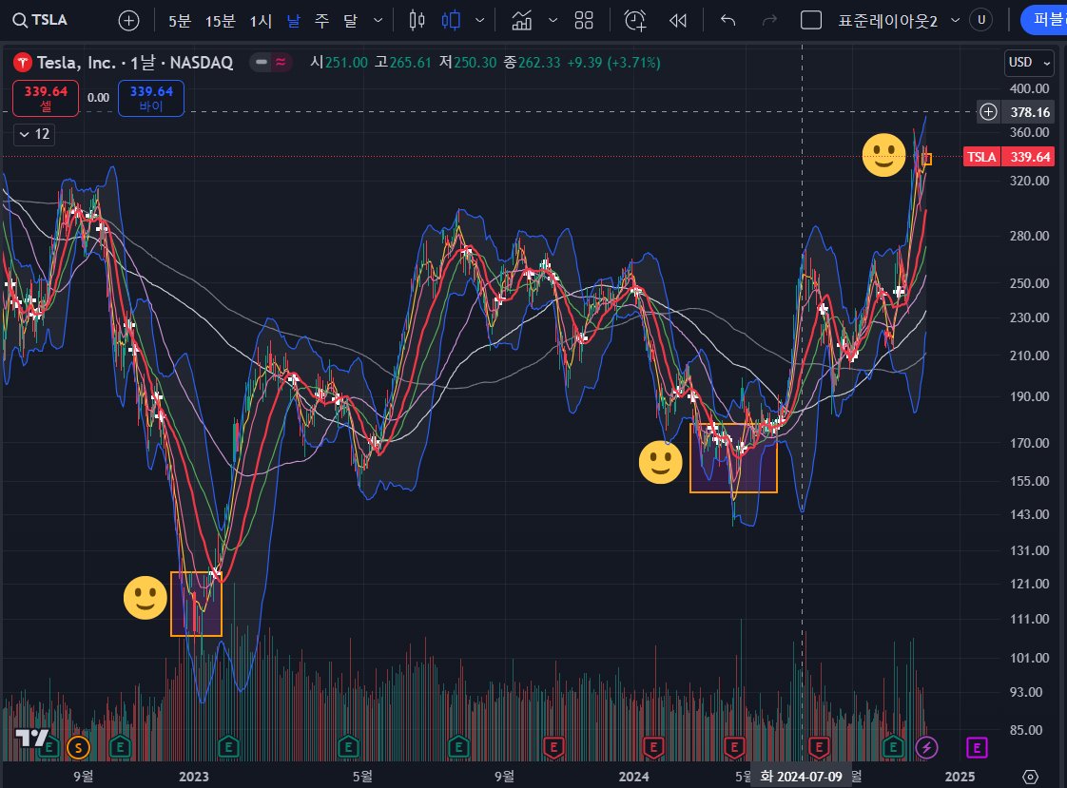Toggle the pink ≈ pill in legend
The width and height of the screenshot is (1067, 788).
pyautogui.click(x=281, y=63)
